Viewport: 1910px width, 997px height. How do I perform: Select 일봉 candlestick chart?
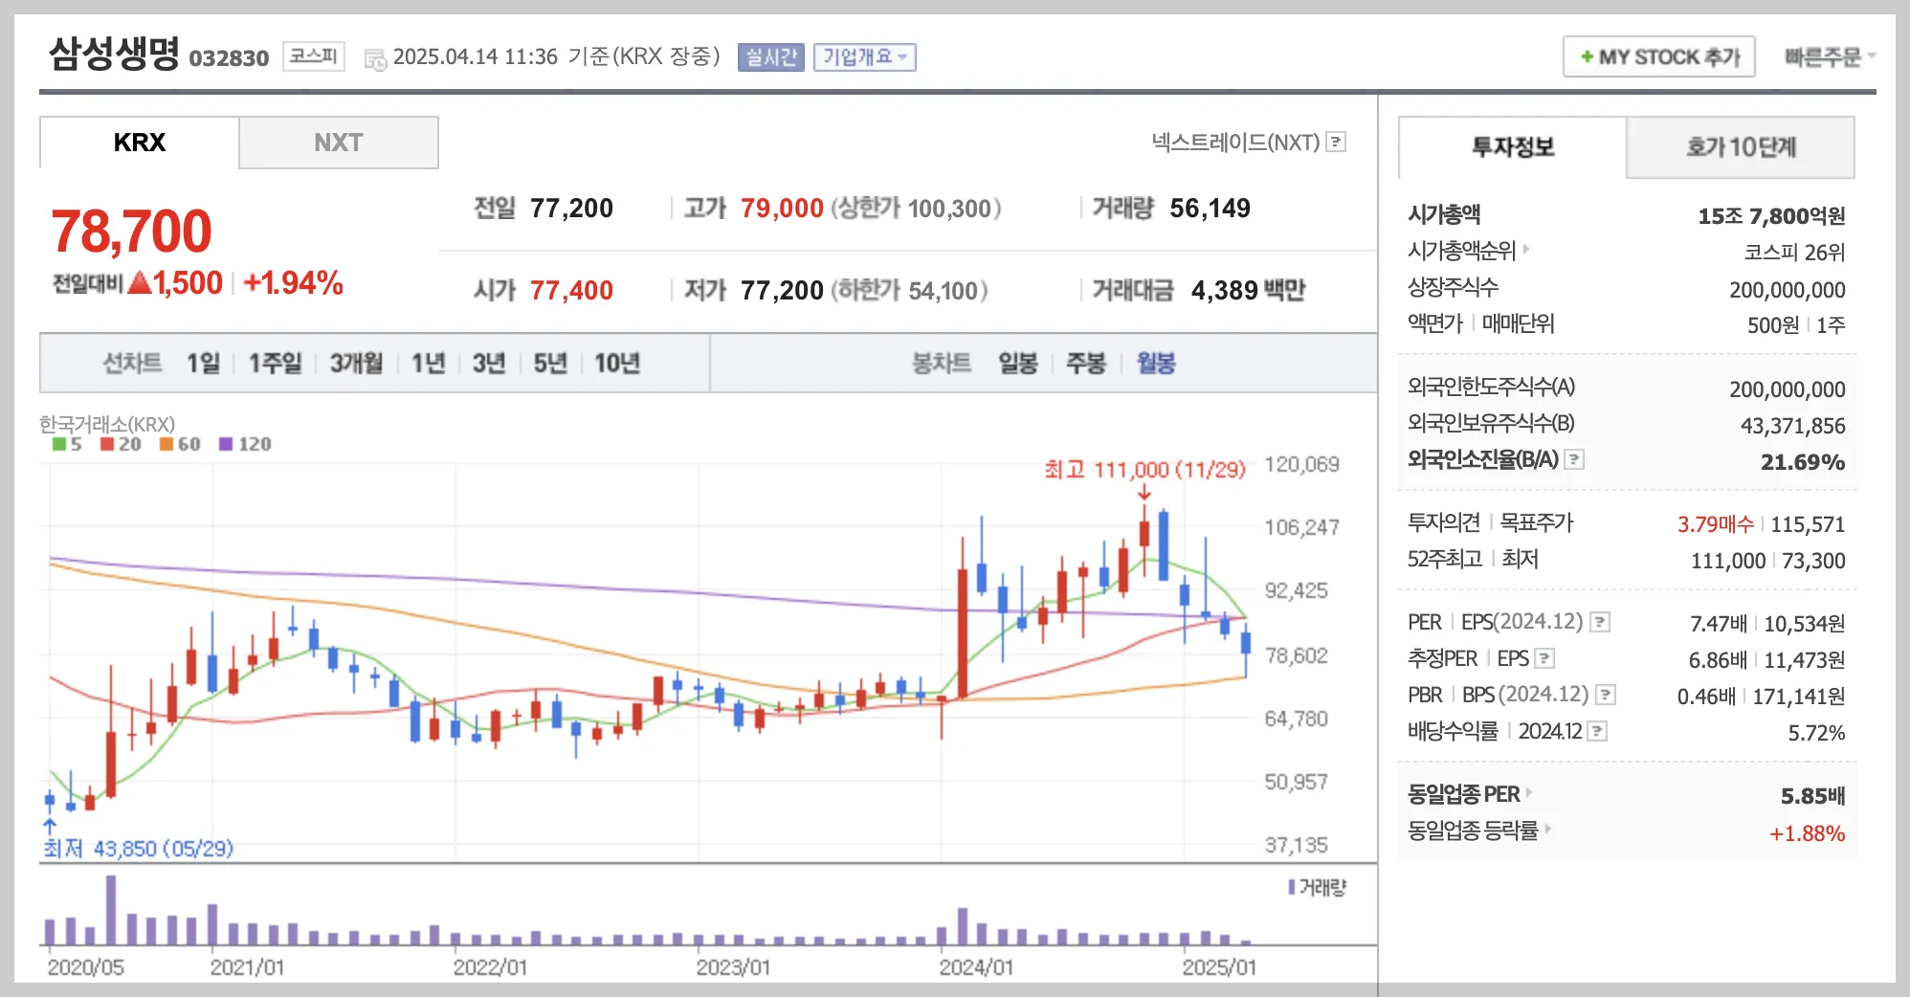pos(1018,364)
